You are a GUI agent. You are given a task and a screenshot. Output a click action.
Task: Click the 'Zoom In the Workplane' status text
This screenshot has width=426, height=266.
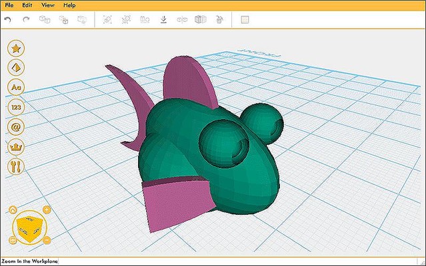[29, 261]
